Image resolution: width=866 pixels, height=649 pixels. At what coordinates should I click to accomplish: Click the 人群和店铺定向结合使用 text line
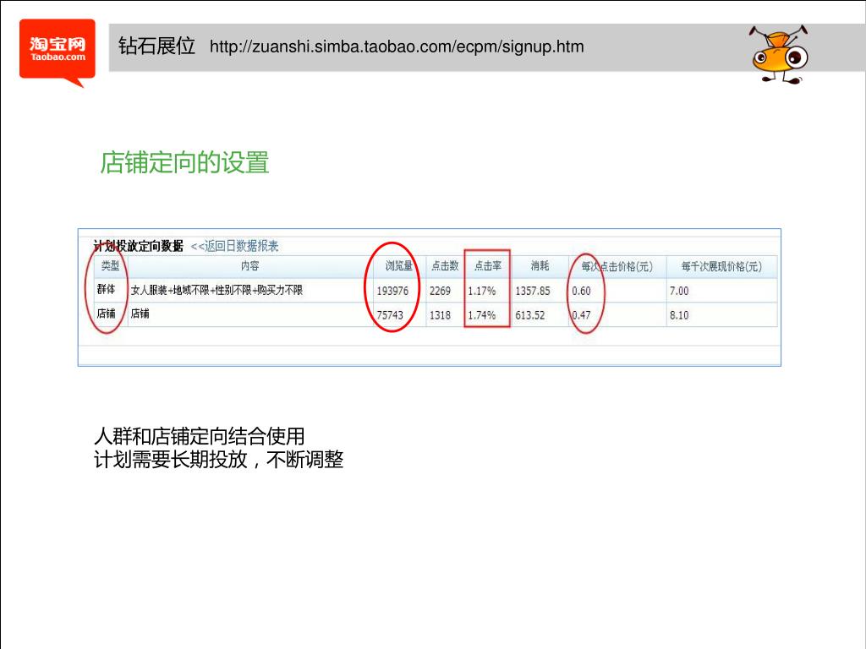[x=200, y=436]
